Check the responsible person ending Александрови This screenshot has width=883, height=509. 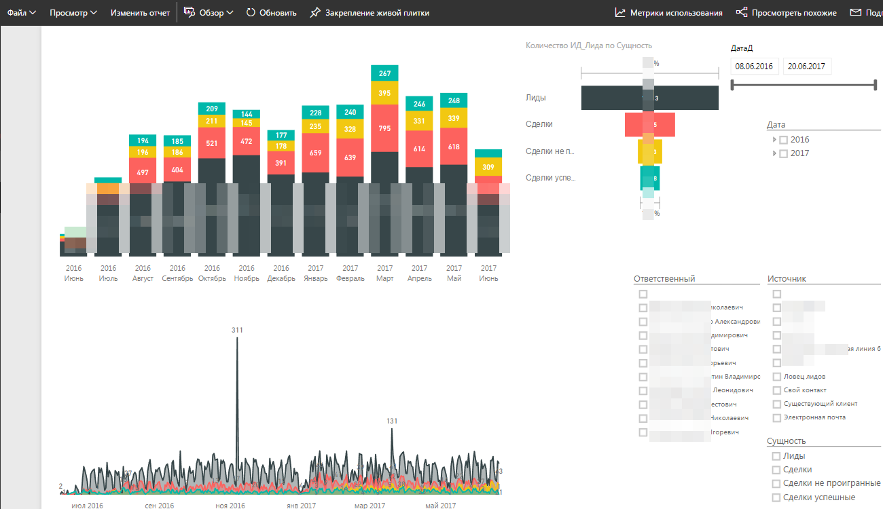[x=643, y=322]
